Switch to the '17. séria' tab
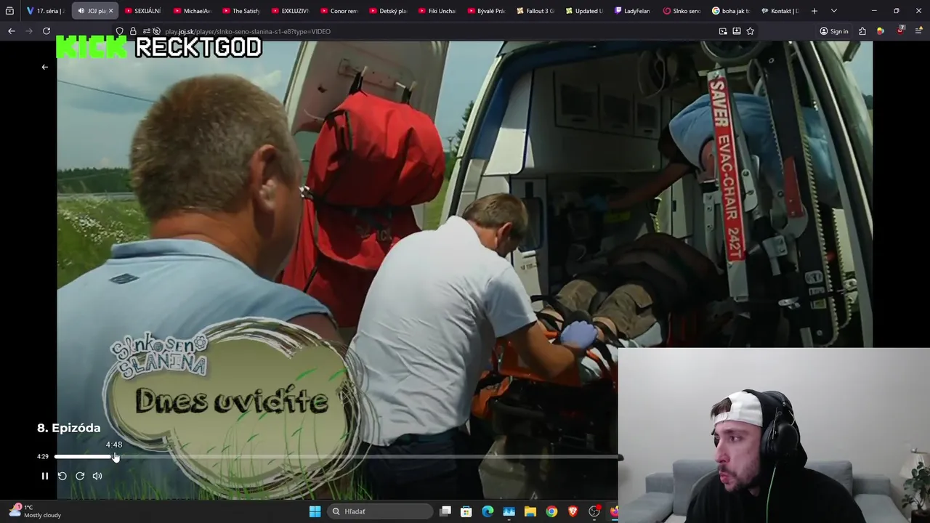 tap(45, 11)
